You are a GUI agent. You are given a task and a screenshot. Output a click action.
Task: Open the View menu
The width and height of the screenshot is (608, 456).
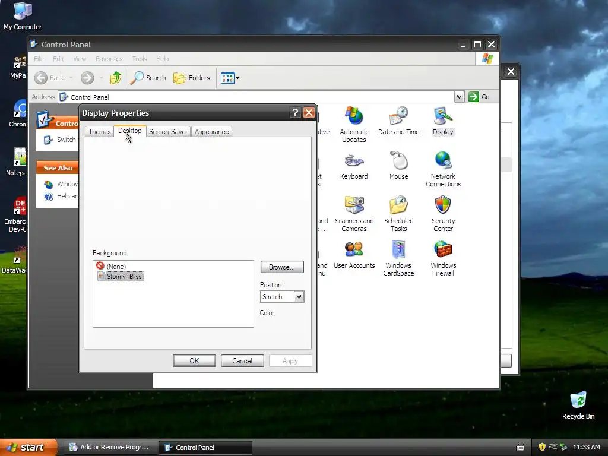[80, 59]
